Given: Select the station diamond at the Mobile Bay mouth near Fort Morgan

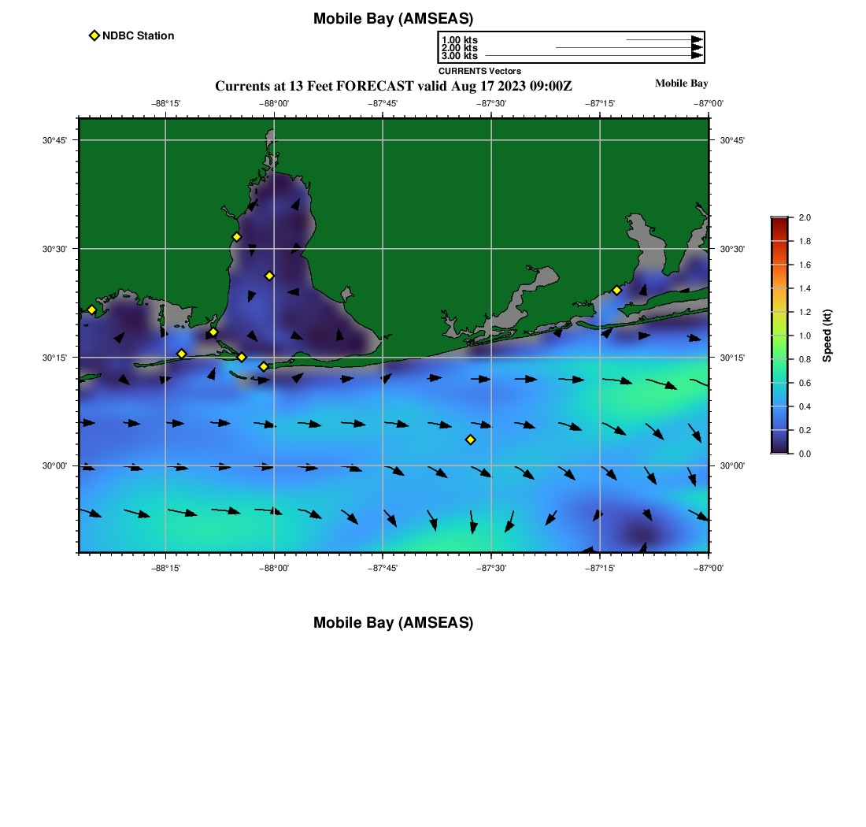Looking at the screenshot, I should (x=264, y=366).
